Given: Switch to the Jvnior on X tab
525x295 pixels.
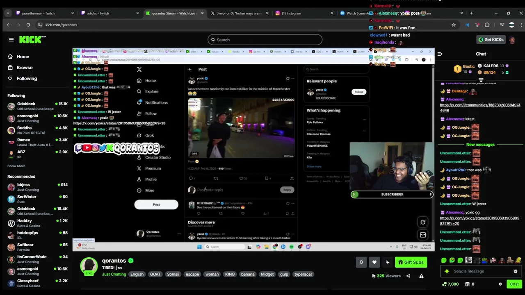Looking at the screenshot, I should tap(240, 13).
